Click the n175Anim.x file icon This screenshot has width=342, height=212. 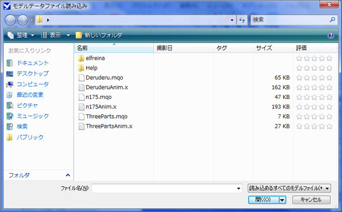click(81, 107)
